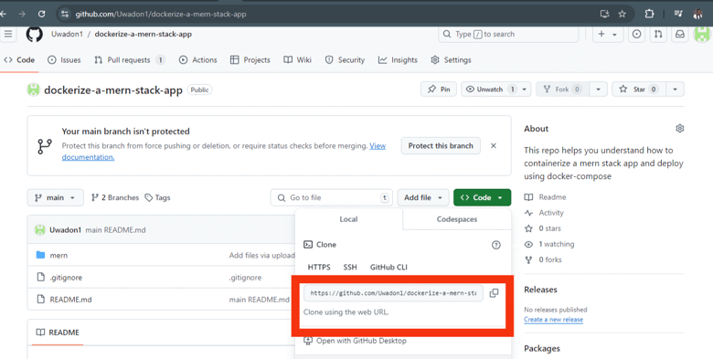This screenshot has width=713, height=359.
Task: Open the pull requests icon in the top header
Action: (658, 34)
